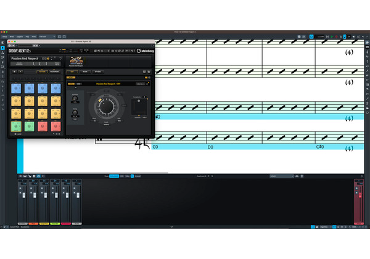This screenshot has width=370, height=259.
Task: Trigger the last blue pad in the top row
Action: [56, 88]
